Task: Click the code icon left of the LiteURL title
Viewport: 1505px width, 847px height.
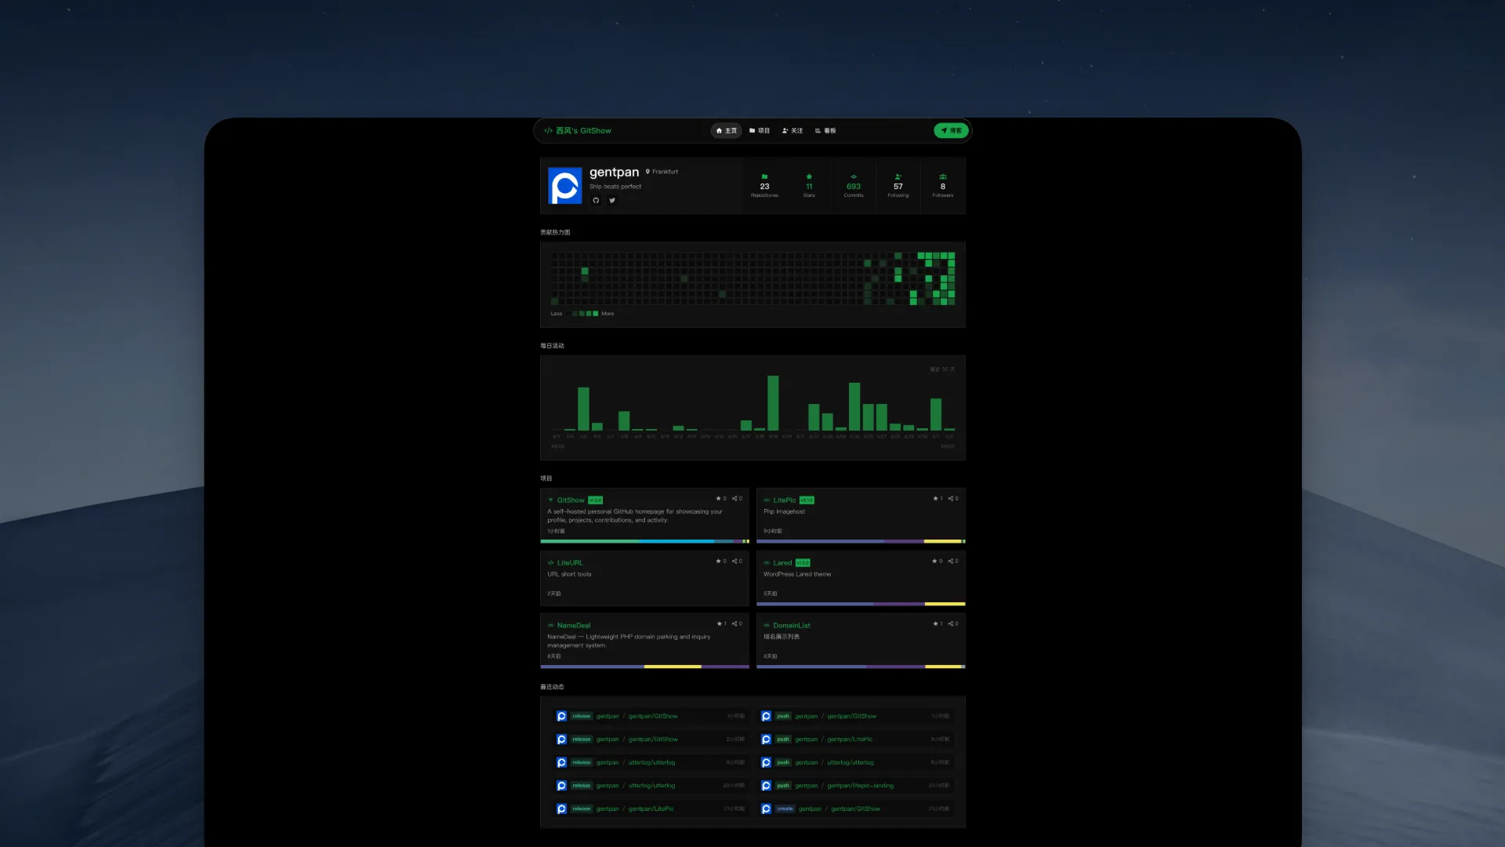Action: pos(551,563)
